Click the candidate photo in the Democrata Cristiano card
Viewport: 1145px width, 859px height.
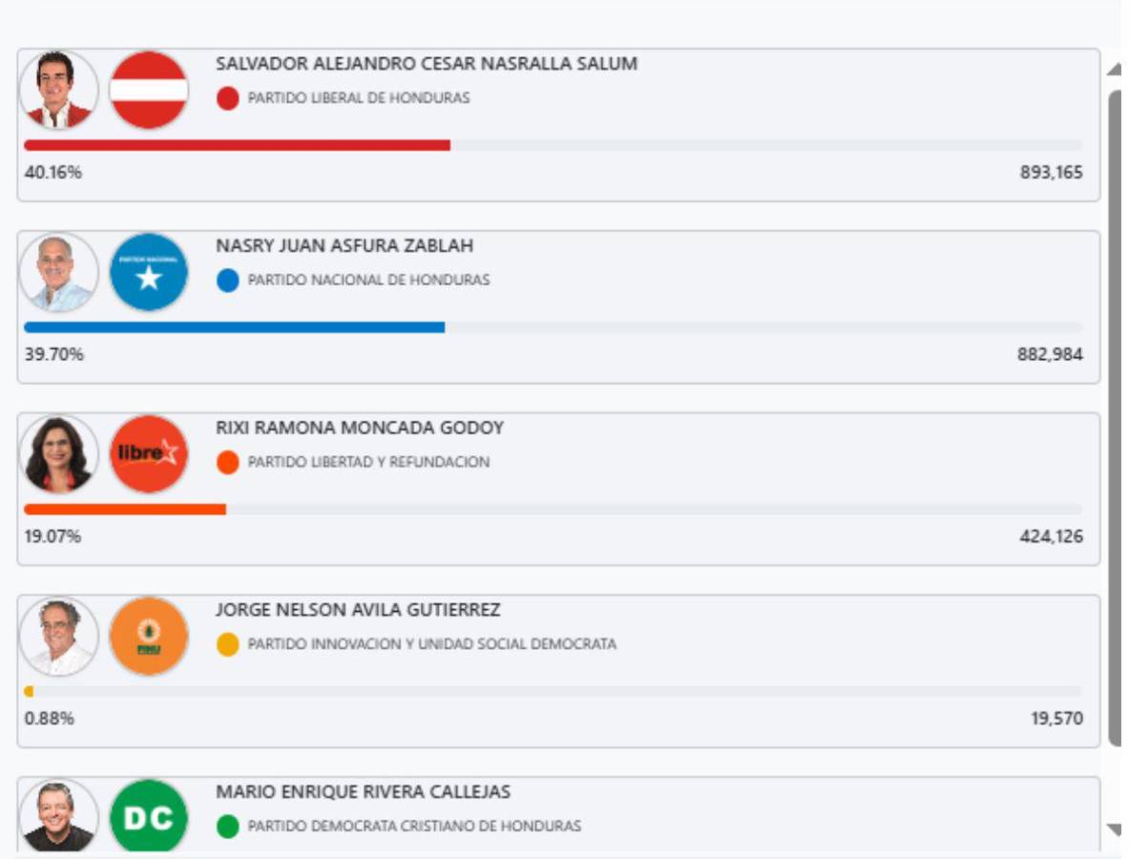point(59,816)
